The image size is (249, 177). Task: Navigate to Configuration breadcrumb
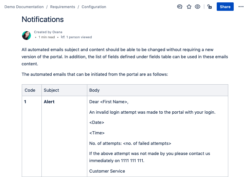[94, 7]
